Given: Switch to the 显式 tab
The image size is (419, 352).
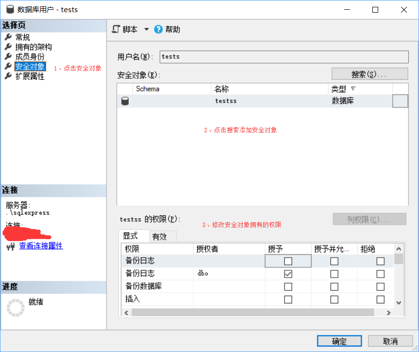Looking at the screenshot, I should (x=134, y=236).
